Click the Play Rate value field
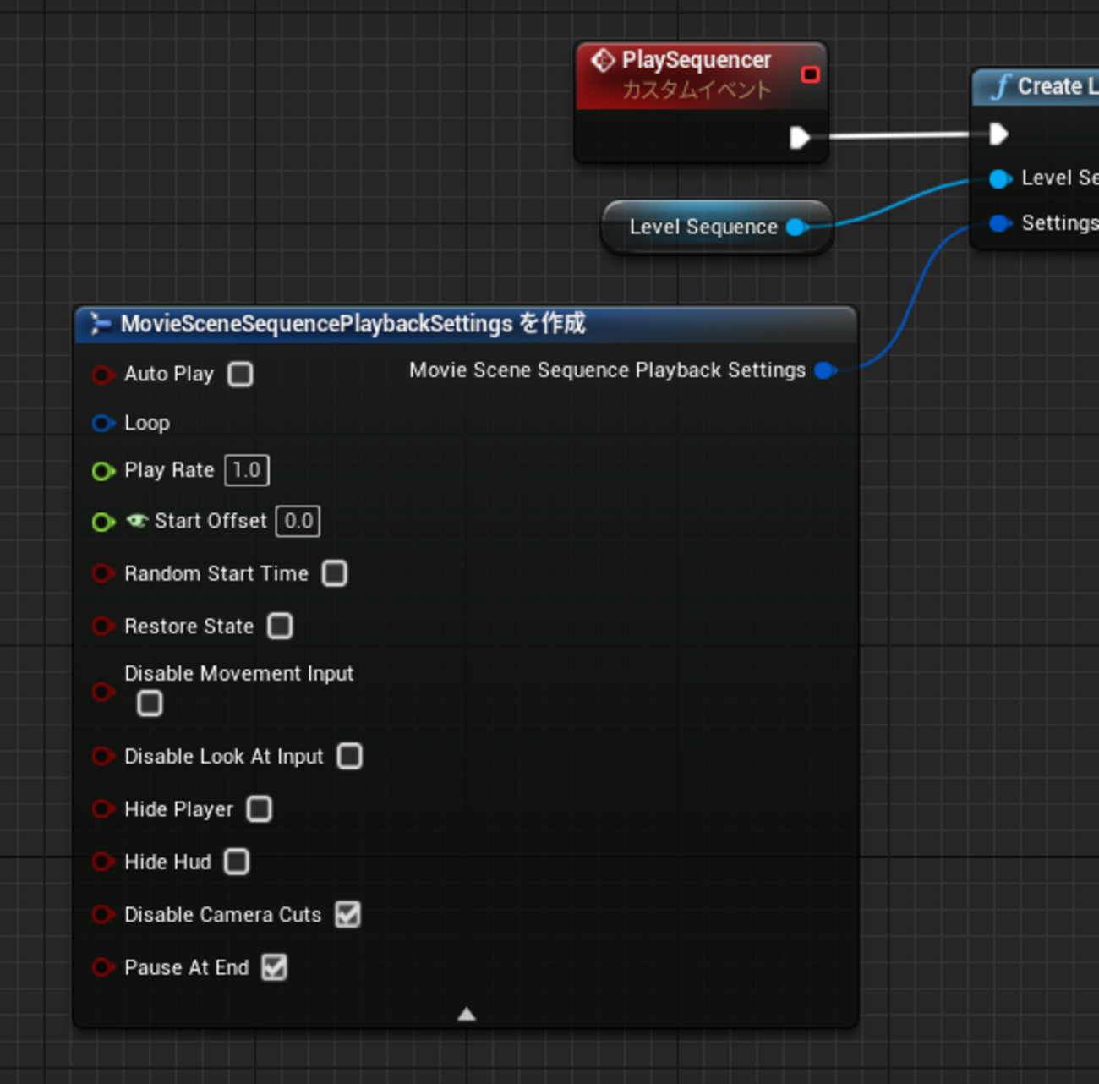The width and height of the screenshot is (1099, 1084). 247,470
